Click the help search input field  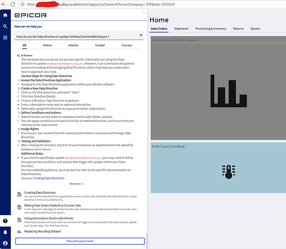76,36
